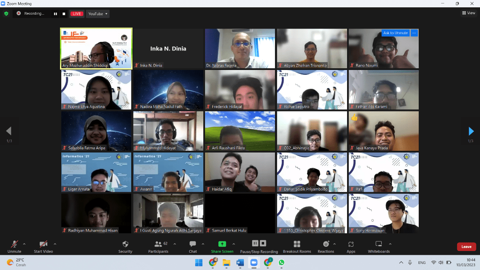Open WhatsApp from the Windows taskbar

coord(281,262)
